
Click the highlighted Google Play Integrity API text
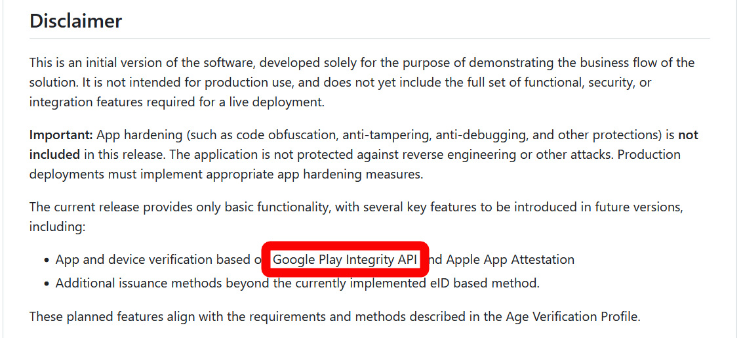346,259
